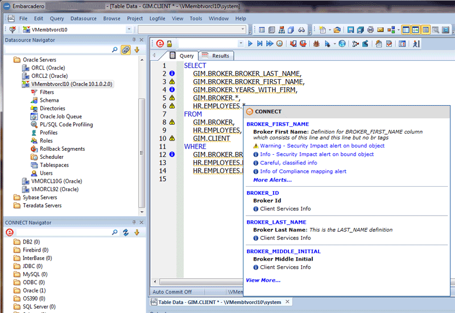The width and height of the screenshot is (455, 313).
Task: Click the blue globe icon in query toolbar
Action: 342,44
